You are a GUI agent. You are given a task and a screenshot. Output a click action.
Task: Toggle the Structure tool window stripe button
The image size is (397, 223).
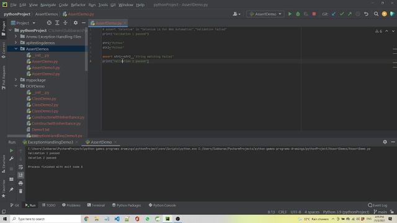(x=4, y=164)
